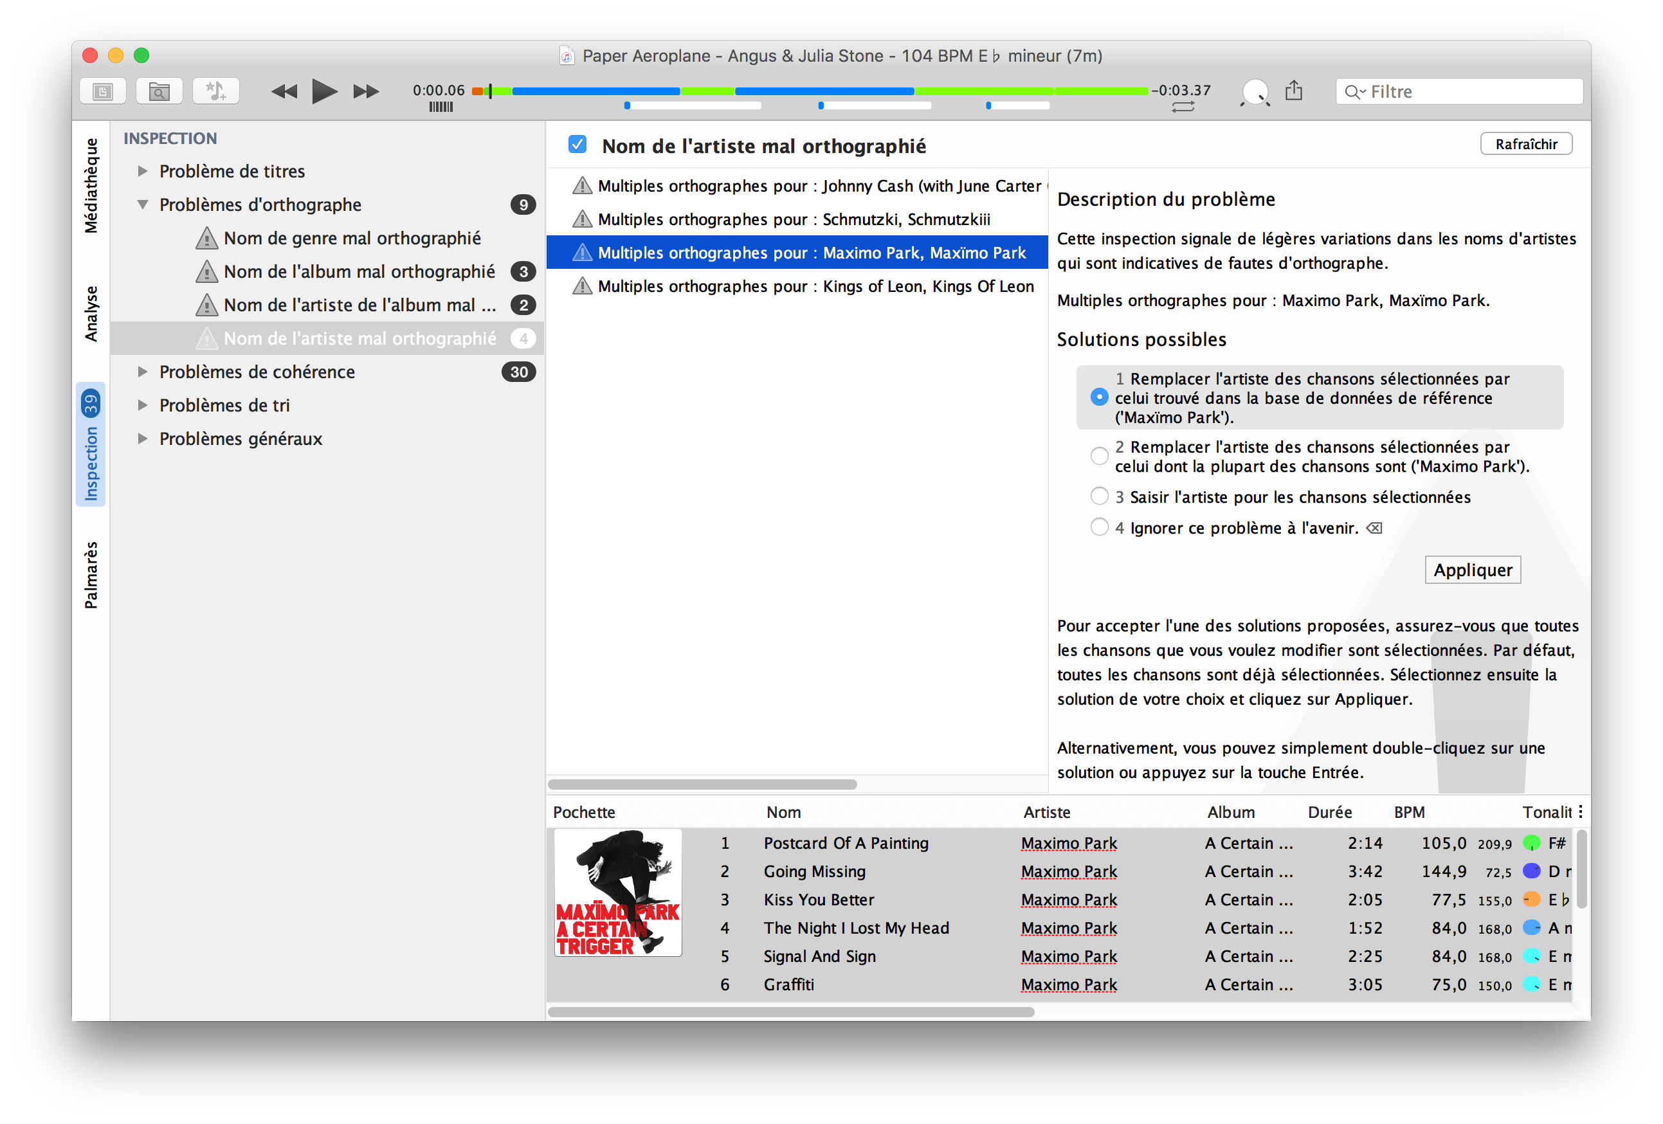Expand Problèmes de cohérence

point(142,371)
